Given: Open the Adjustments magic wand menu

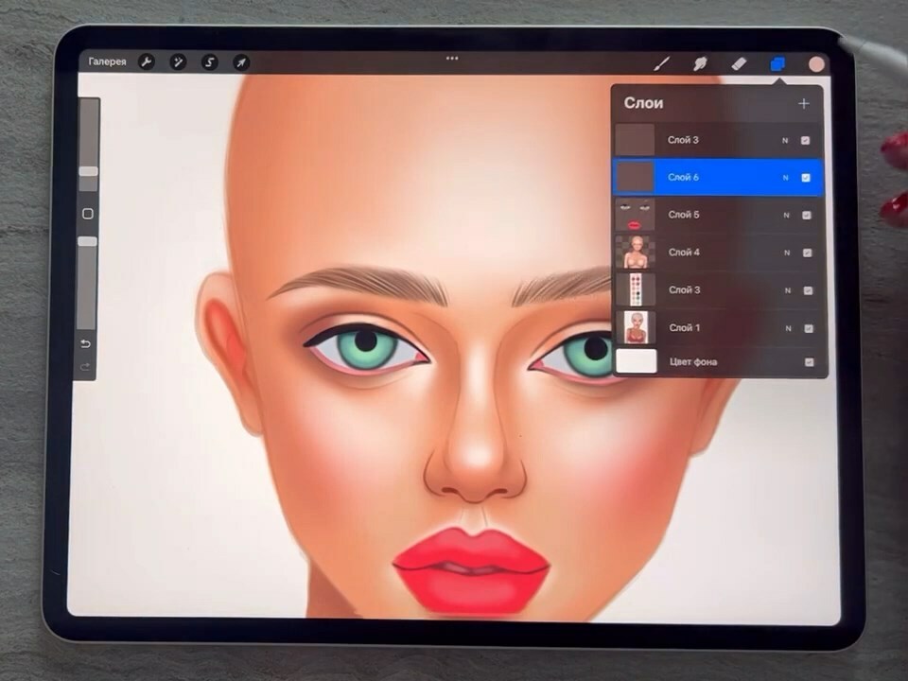Looking at the screenshot, I should (178, 62).
